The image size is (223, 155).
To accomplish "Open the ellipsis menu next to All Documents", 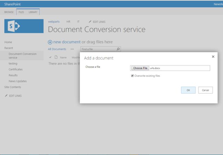I will click(72, 49).
